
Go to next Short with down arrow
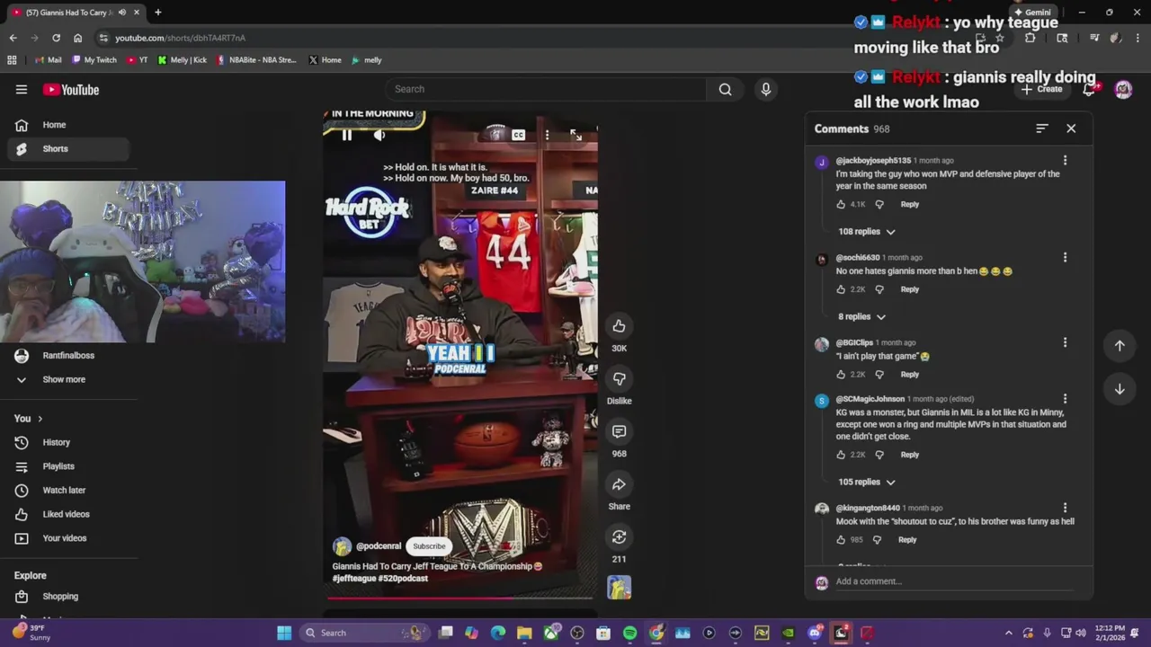pos(1120,389)
